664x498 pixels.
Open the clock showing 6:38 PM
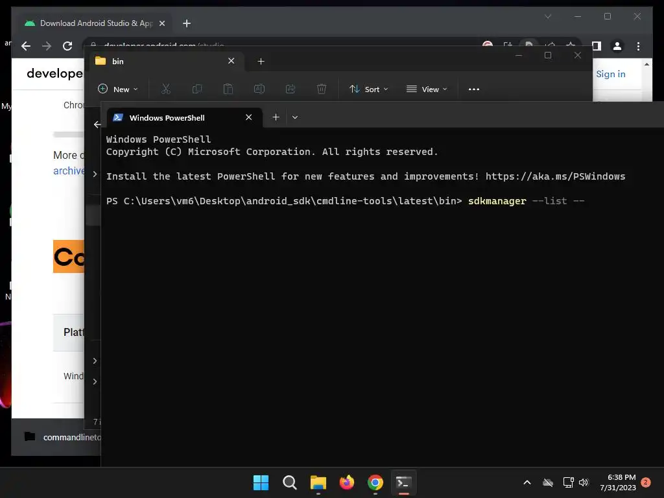(x=618, y=482)
